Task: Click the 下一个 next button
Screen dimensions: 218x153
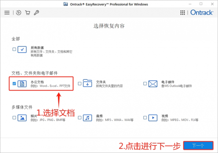Action: click(x=198, y=146)
